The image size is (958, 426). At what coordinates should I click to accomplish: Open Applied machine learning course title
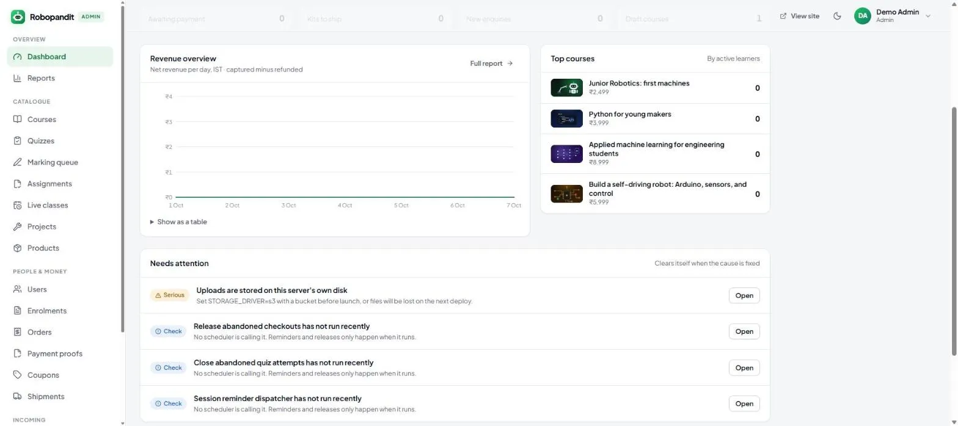click(656, 149)
